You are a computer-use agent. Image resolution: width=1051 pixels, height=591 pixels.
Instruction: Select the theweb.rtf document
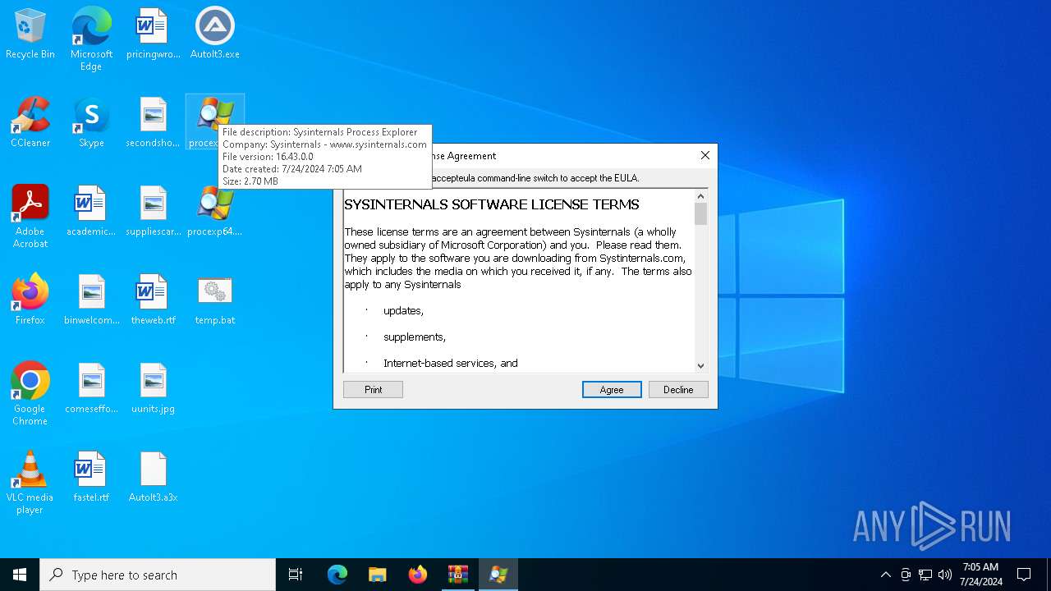[x=153, y=300]
